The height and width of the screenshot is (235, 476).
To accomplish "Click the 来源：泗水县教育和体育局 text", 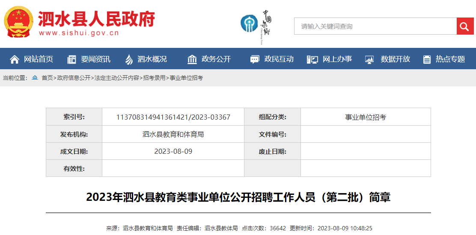I will 140,228.
